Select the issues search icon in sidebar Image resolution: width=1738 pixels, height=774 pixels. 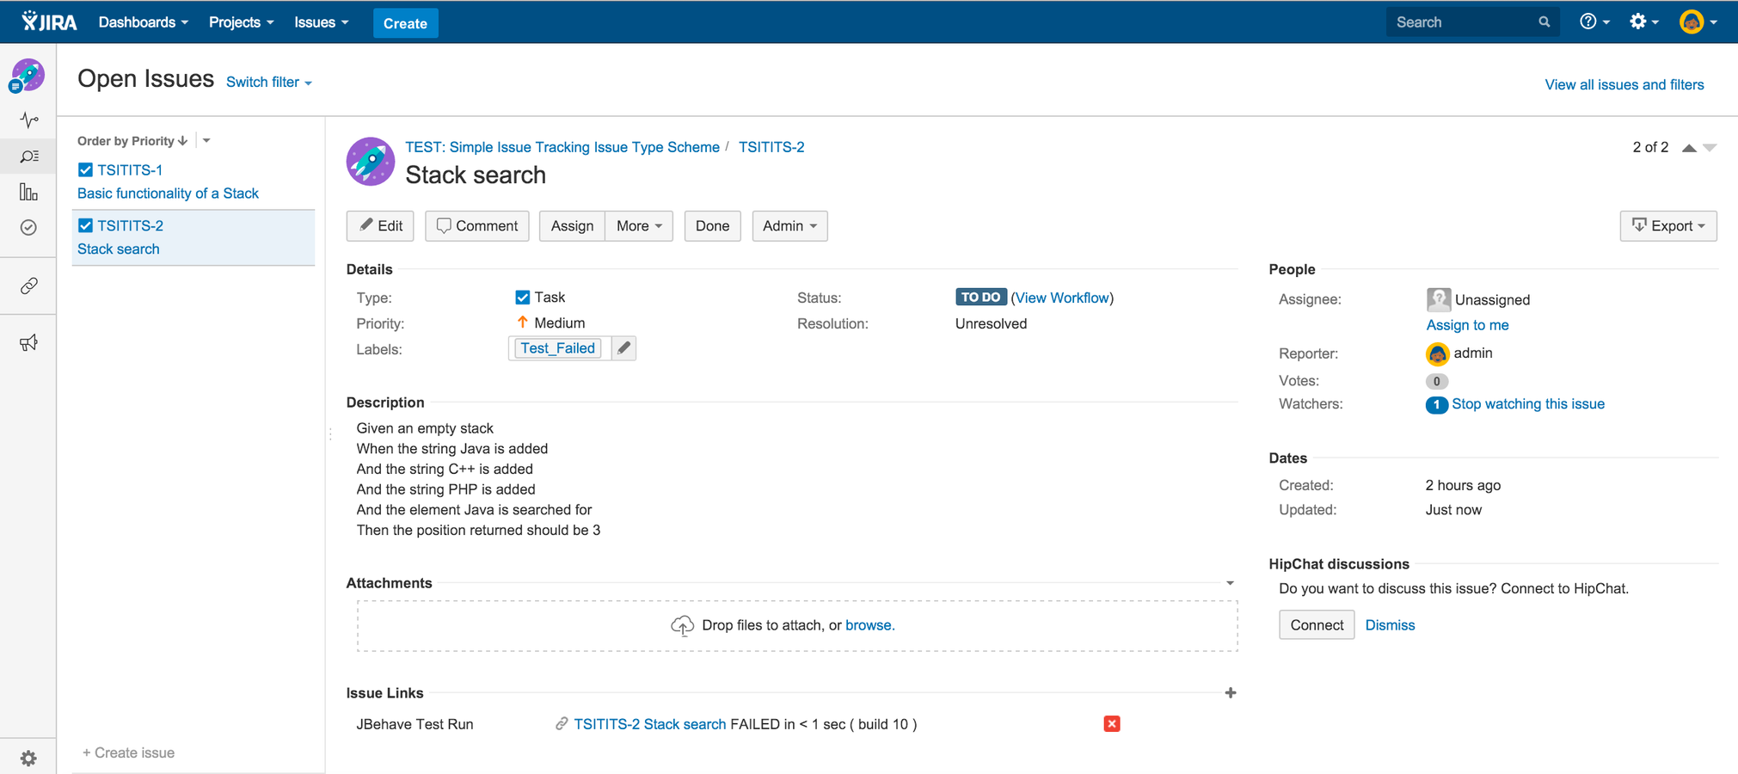click(x=28, y=157)
